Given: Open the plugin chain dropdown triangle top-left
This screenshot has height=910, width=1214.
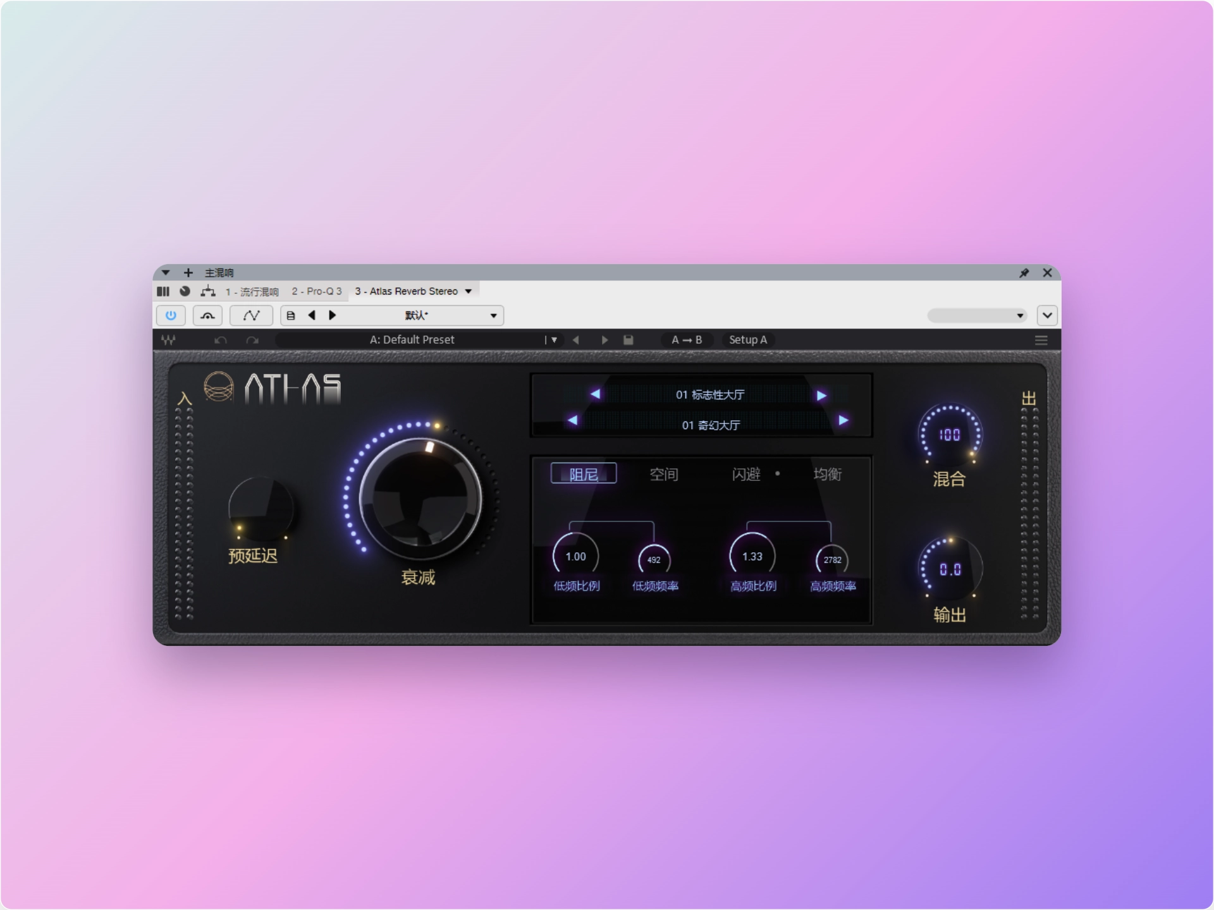Looking at the screenshot, I should [x=166, y=272].
